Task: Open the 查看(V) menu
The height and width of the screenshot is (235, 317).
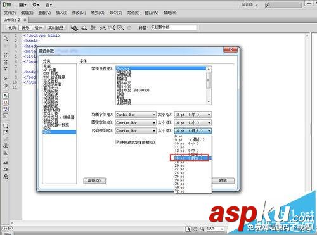Action: 44,13
